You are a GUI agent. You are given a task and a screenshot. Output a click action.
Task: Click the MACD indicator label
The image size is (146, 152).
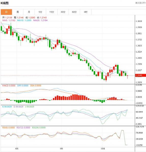click(x=9, y=86)
